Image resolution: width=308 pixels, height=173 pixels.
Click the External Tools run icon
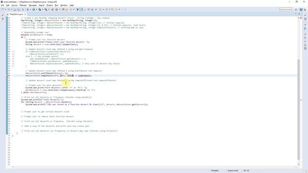pos(46,10)
